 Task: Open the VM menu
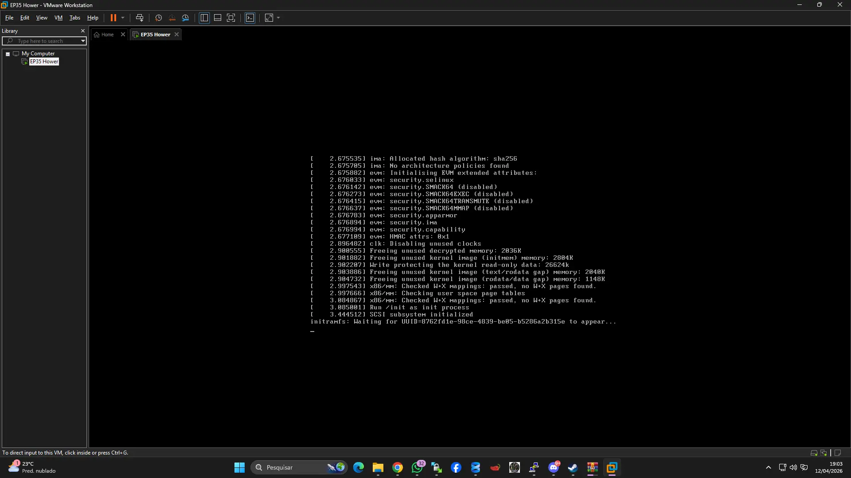[59, 18]
